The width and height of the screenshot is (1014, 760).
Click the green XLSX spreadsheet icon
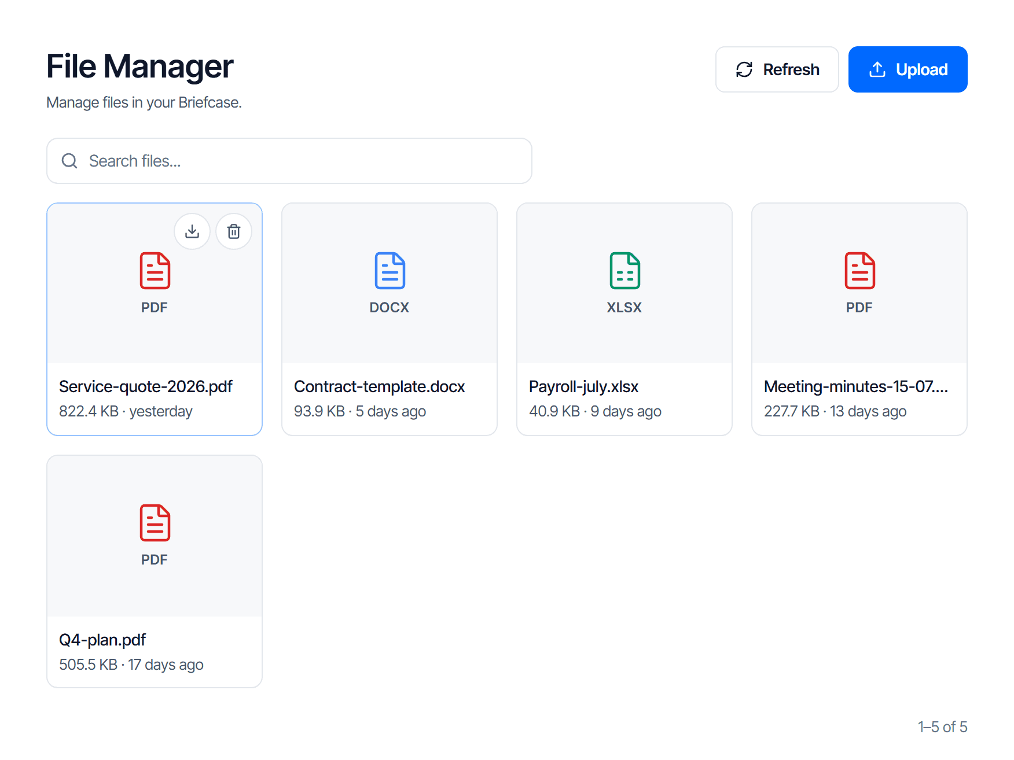click(x=624, y=271)
